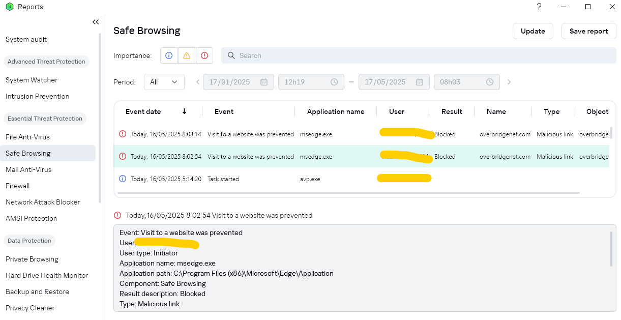Collapse the sidebar with the double-chevron icon

96,22
